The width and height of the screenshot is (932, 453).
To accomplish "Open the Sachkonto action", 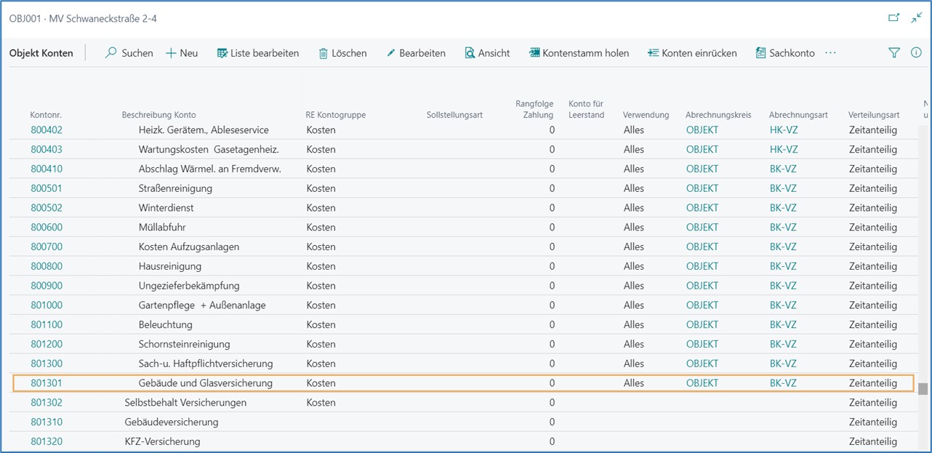I will point(785,53).
